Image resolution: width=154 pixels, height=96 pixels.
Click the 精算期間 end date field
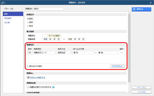(x=76, y=39)
